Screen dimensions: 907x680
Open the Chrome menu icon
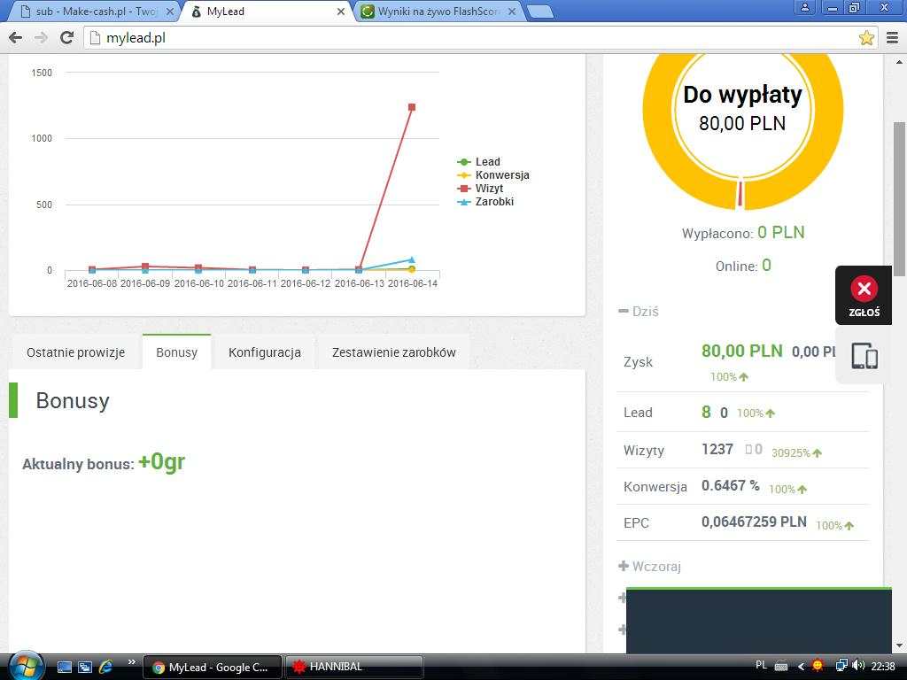pyautogui.click(x=892, y=38)
